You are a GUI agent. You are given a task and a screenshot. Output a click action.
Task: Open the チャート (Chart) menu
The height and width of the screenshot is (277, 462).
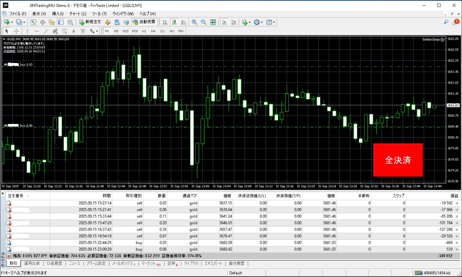[77, 14]
